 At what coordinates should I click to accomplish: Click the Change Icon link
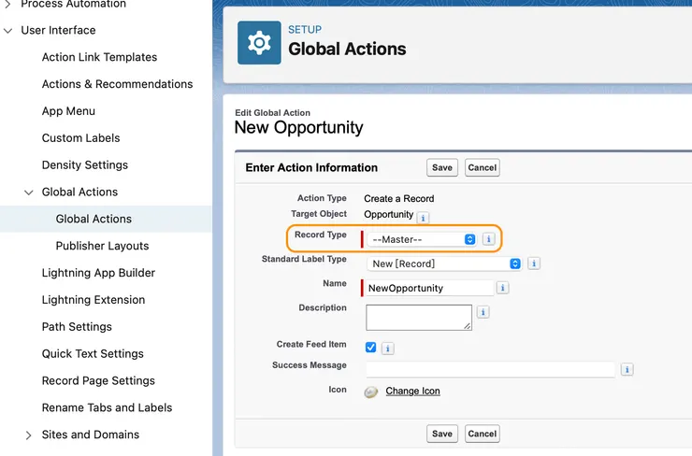tap(412, 391)
